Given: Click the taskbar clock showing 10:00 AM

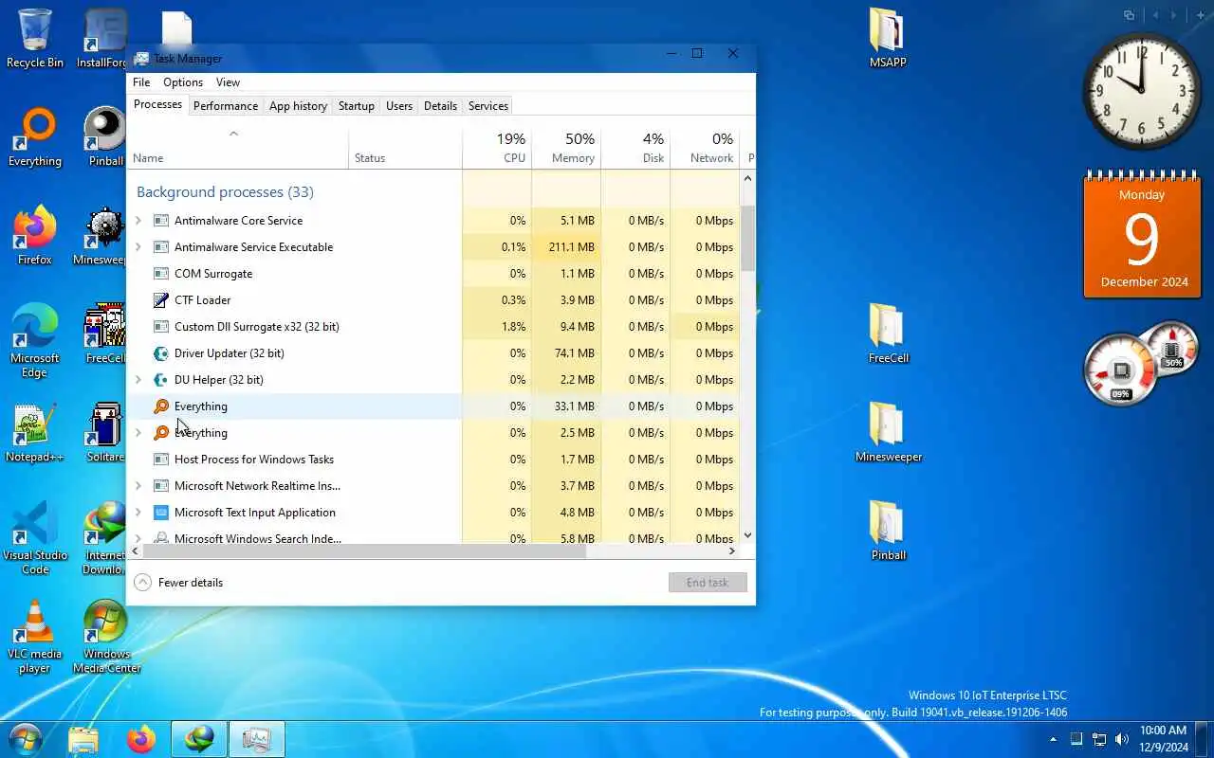Looking at the screenshot, I should [x=1163, y=738].
